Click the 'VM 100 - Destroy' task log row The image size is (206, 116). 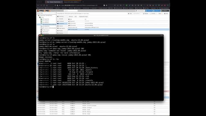[103, 112]
